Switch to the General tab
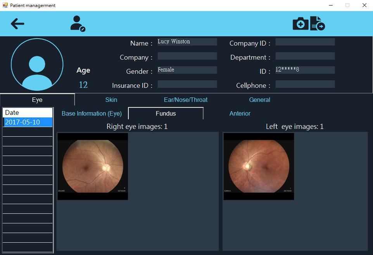 tap(259, 100)
